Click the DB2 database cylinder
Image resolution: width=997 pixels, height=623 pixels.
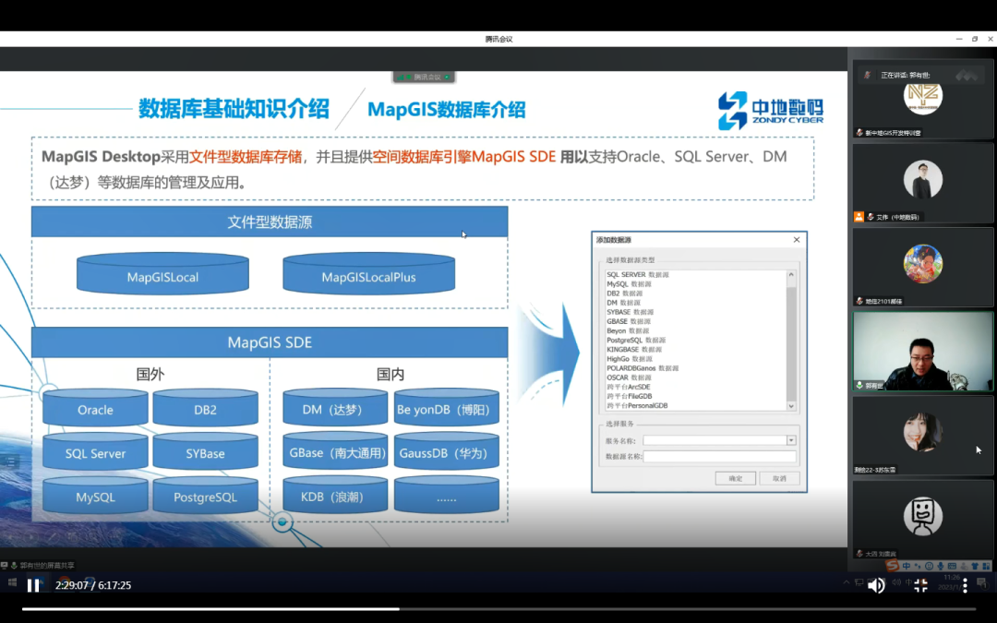click(205, 408)
